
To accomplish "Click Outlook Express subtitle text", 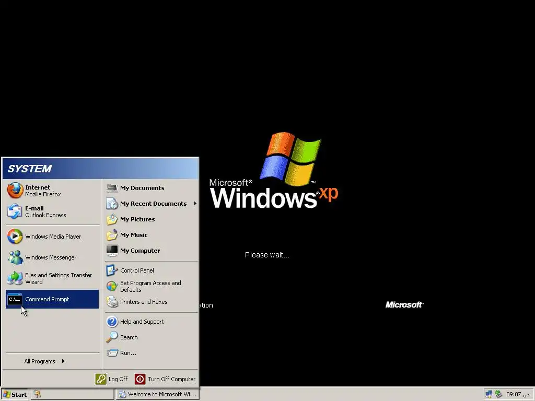I will 46,215.
